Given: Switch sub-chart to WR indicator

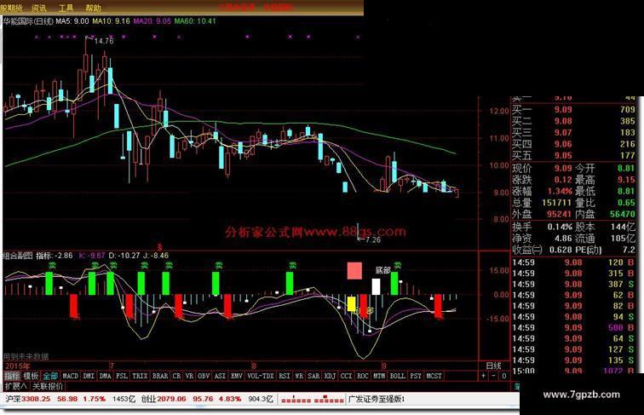Looking at the screenshot, I should [x=299, y=376].
